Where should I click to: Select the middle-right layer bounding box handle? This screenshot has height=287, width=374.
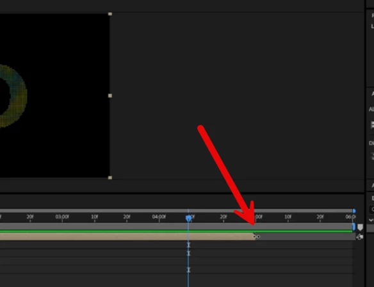click(110, 95)
